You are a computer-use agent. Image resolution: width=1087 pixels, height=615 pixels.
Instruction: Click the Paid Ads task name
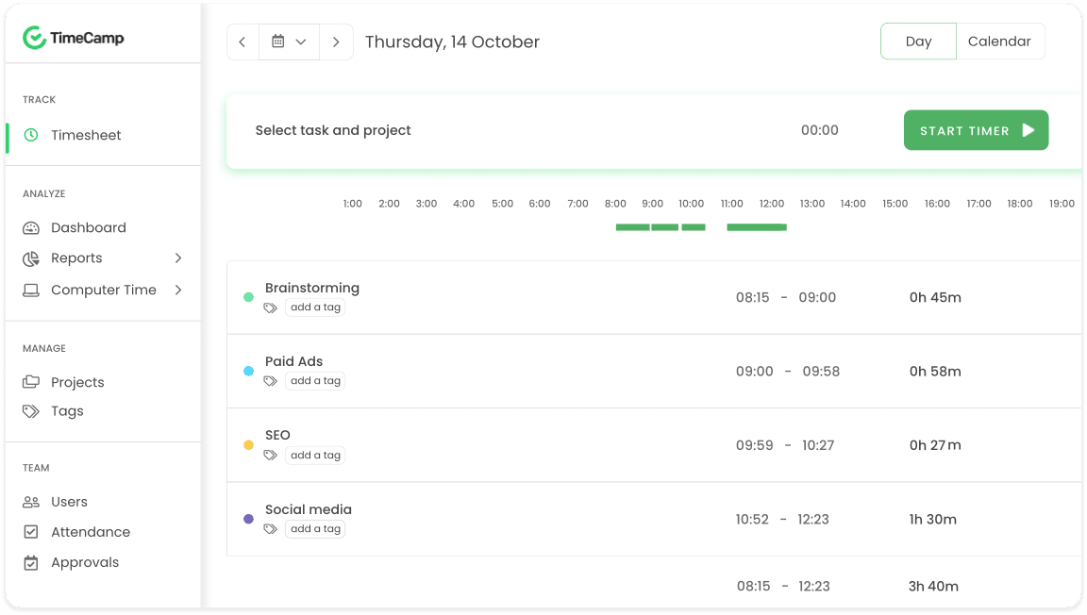294,361
